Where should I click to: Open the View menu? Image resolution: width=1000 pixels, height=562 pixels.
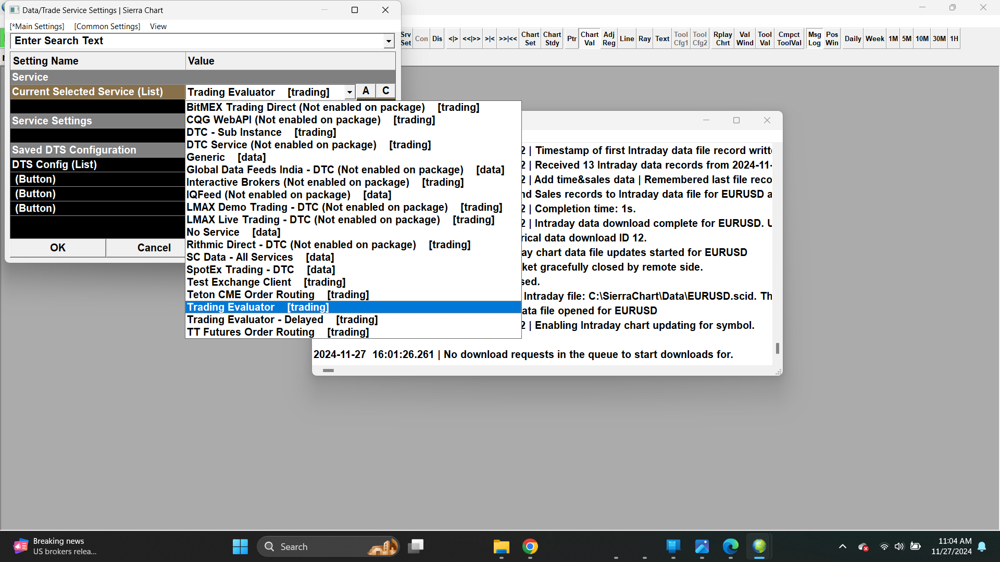tap(158, 27)
